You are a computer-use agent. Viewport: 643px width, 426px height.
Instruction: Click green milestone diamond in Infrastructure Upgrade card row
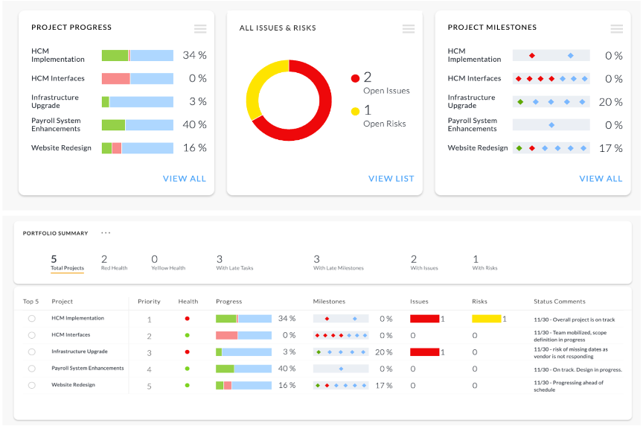520,102
